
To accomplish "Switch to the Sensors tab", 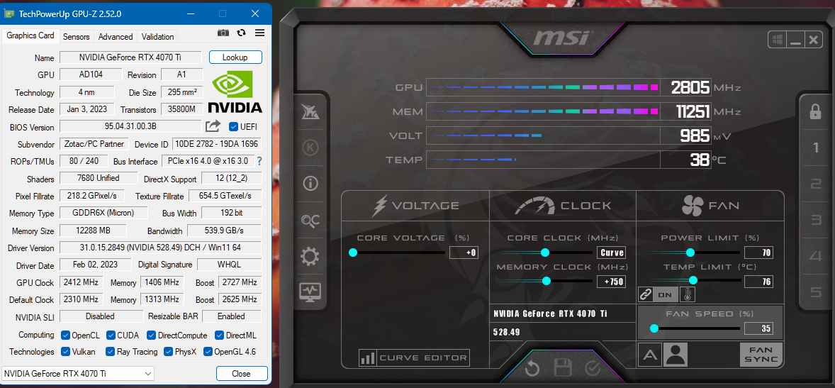I will pyautogui.click(x=76, y=37).
